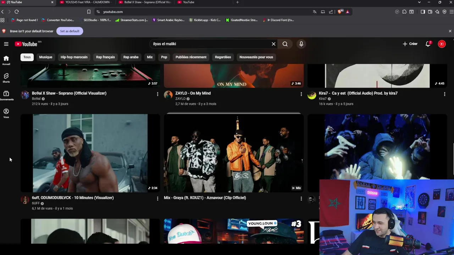Open browser apps grid in bookmarks bar
454x255 pixels.
[2, 20]
